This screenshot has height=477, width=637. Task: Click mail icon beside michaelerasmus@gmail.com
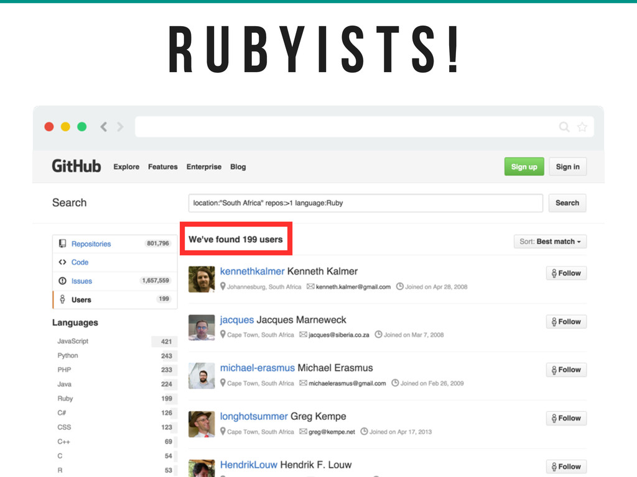tap(303, 383)
